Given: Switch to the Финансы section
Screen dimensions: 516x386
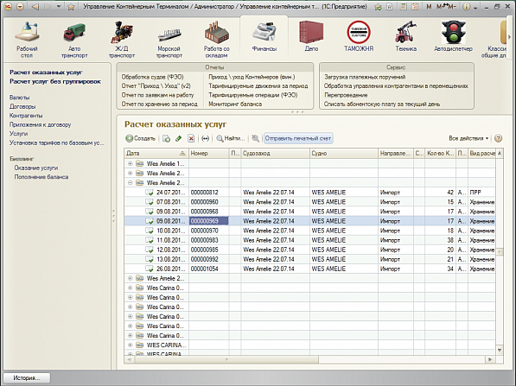Looking at the screenshot, I should (264, 36).
